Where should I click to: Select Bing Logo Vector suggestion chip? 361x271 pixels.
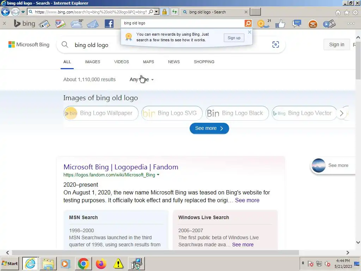(x=304, y=113)
